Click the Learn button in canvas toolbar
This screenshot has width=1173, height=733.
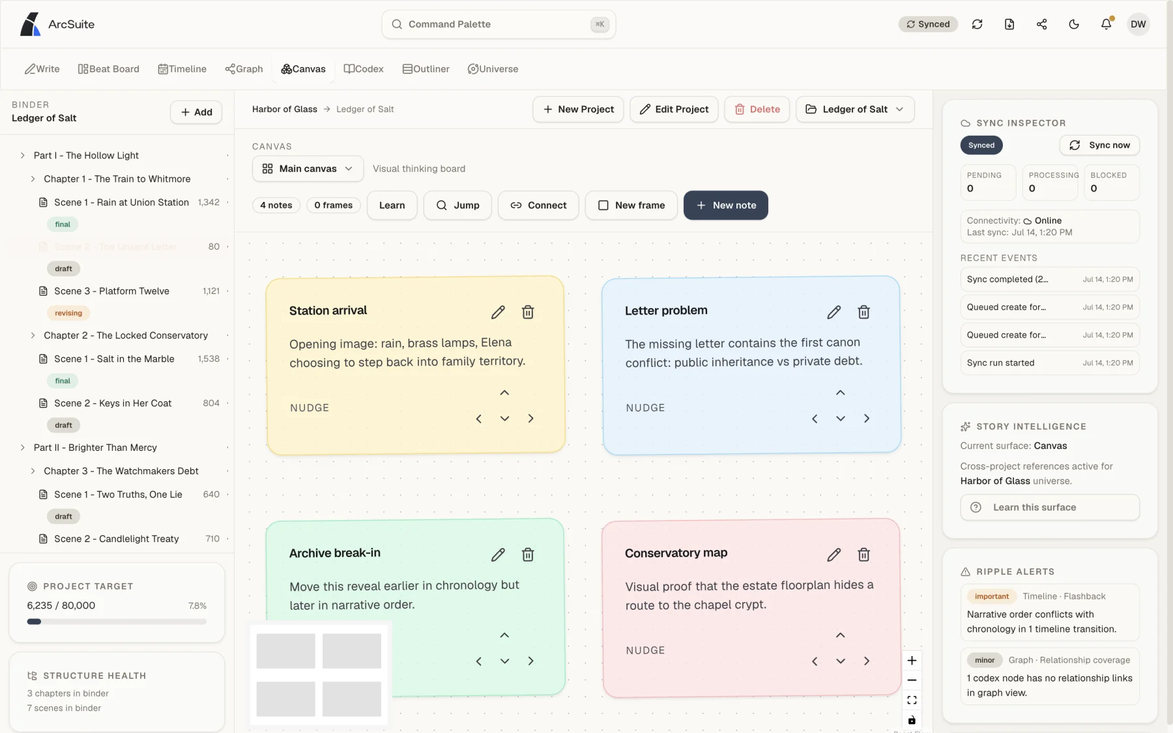tap(392, 205)
